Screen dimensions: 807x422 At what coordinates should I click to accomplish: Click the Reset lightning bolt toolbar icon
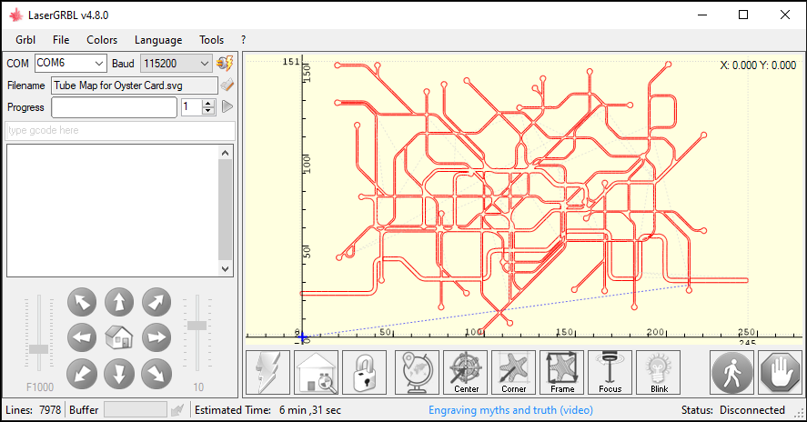268,373
